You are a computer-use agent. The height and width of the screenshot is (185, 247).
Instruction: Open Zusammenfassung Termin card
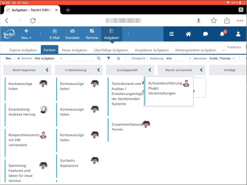[x=130, y=130]
